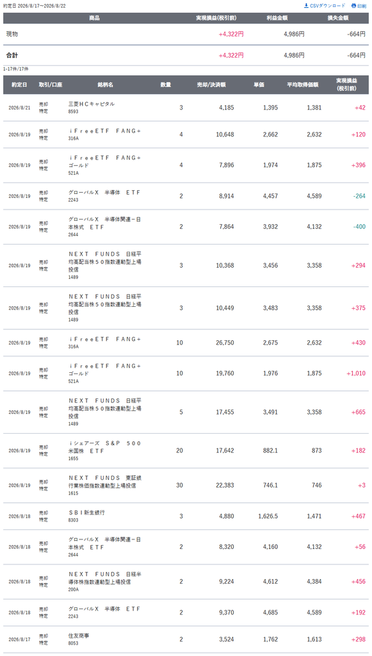Click the +1,010 realized gain value
372x656 pixels.
356,373
